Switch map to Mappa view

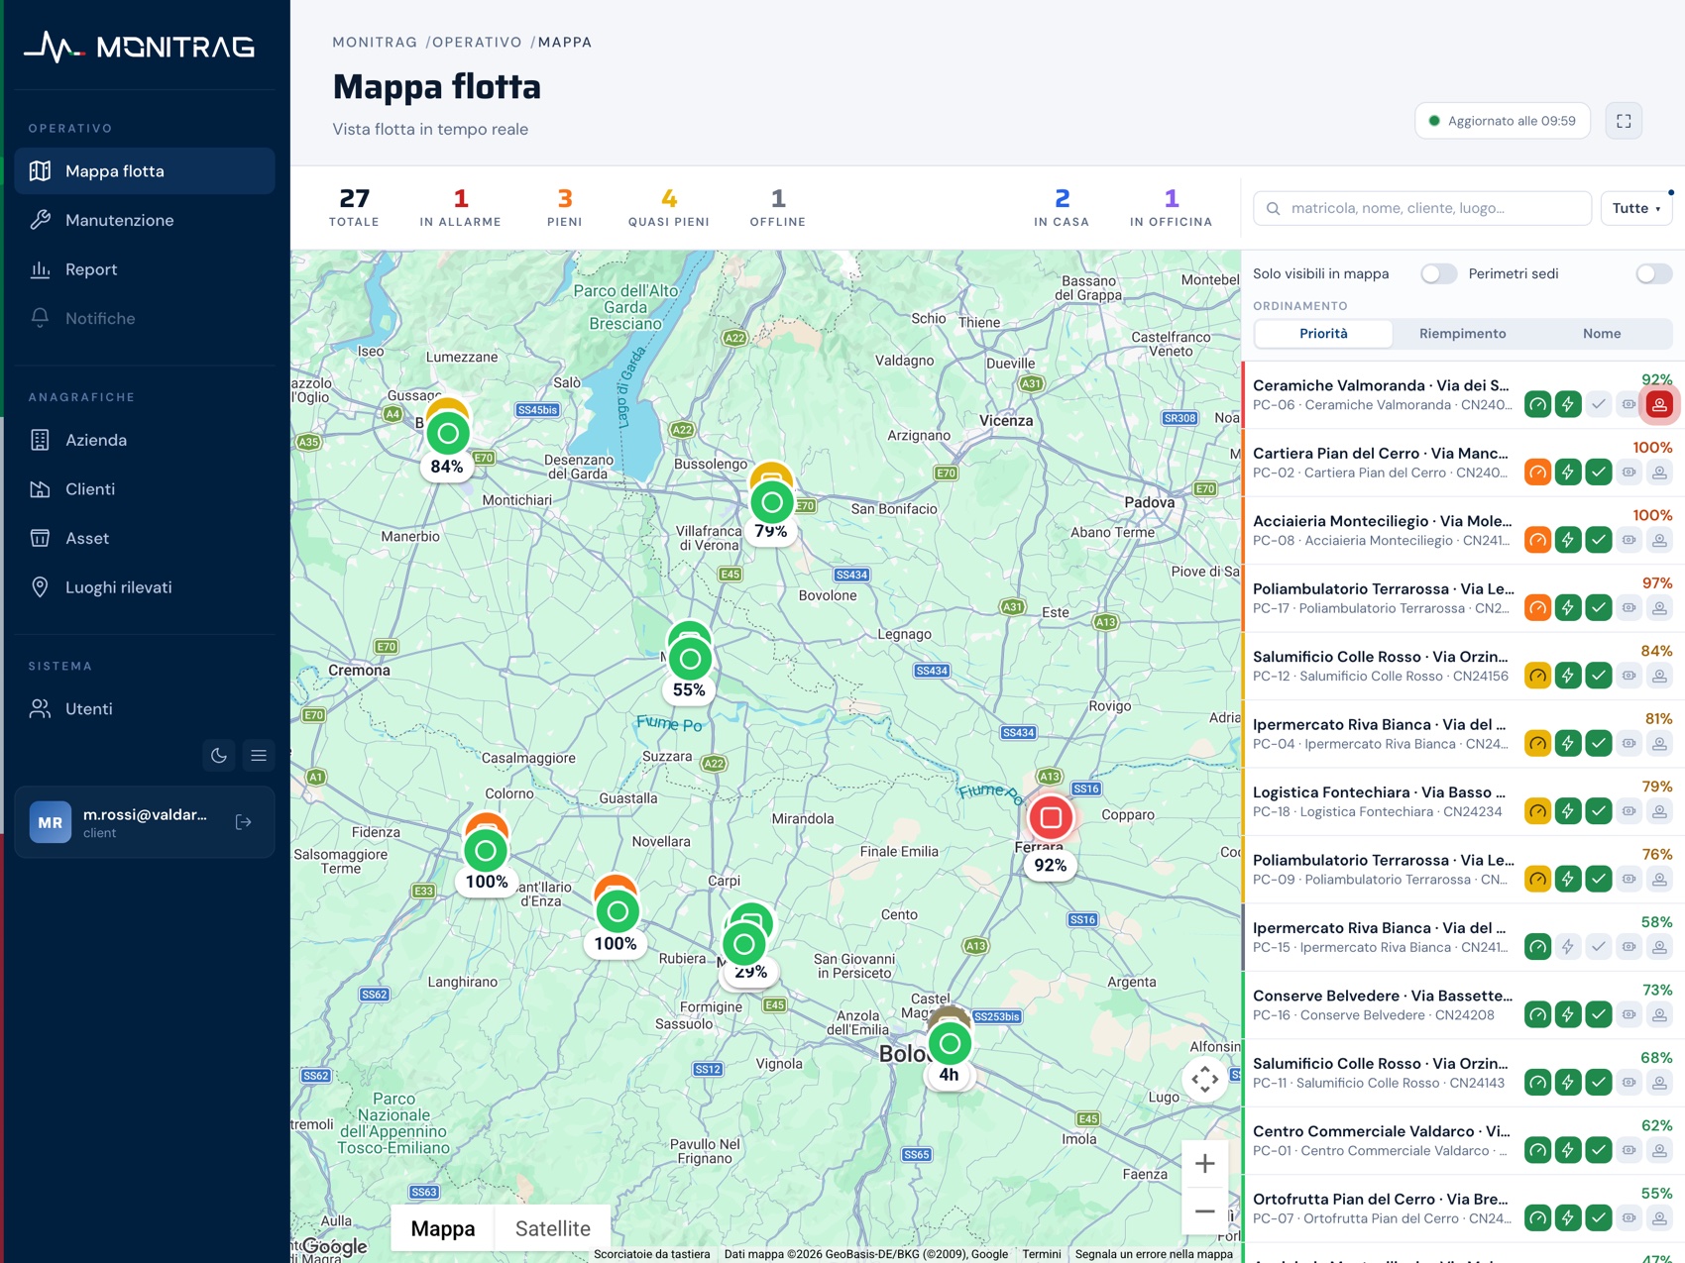click(x=443, y=1228)
